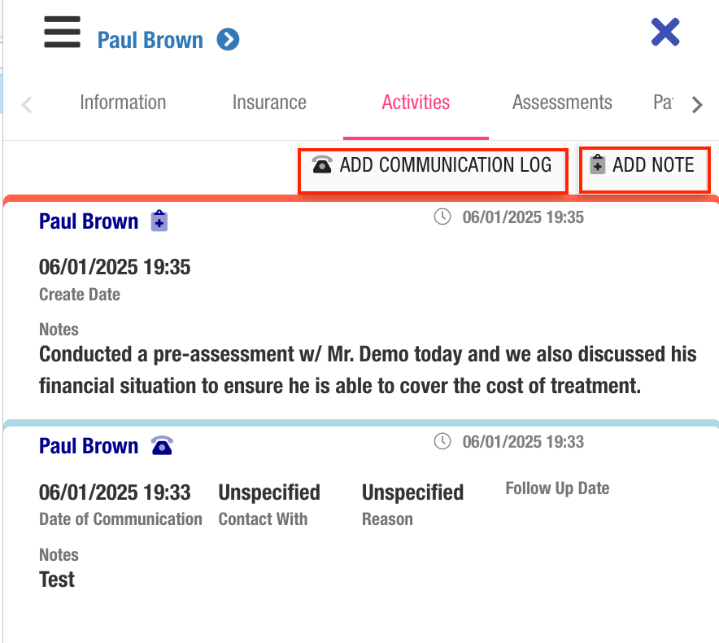Click Paul Brown author on the communication entry
The width and height of the screenshot is (719, 643).
[x=89, y=446]
